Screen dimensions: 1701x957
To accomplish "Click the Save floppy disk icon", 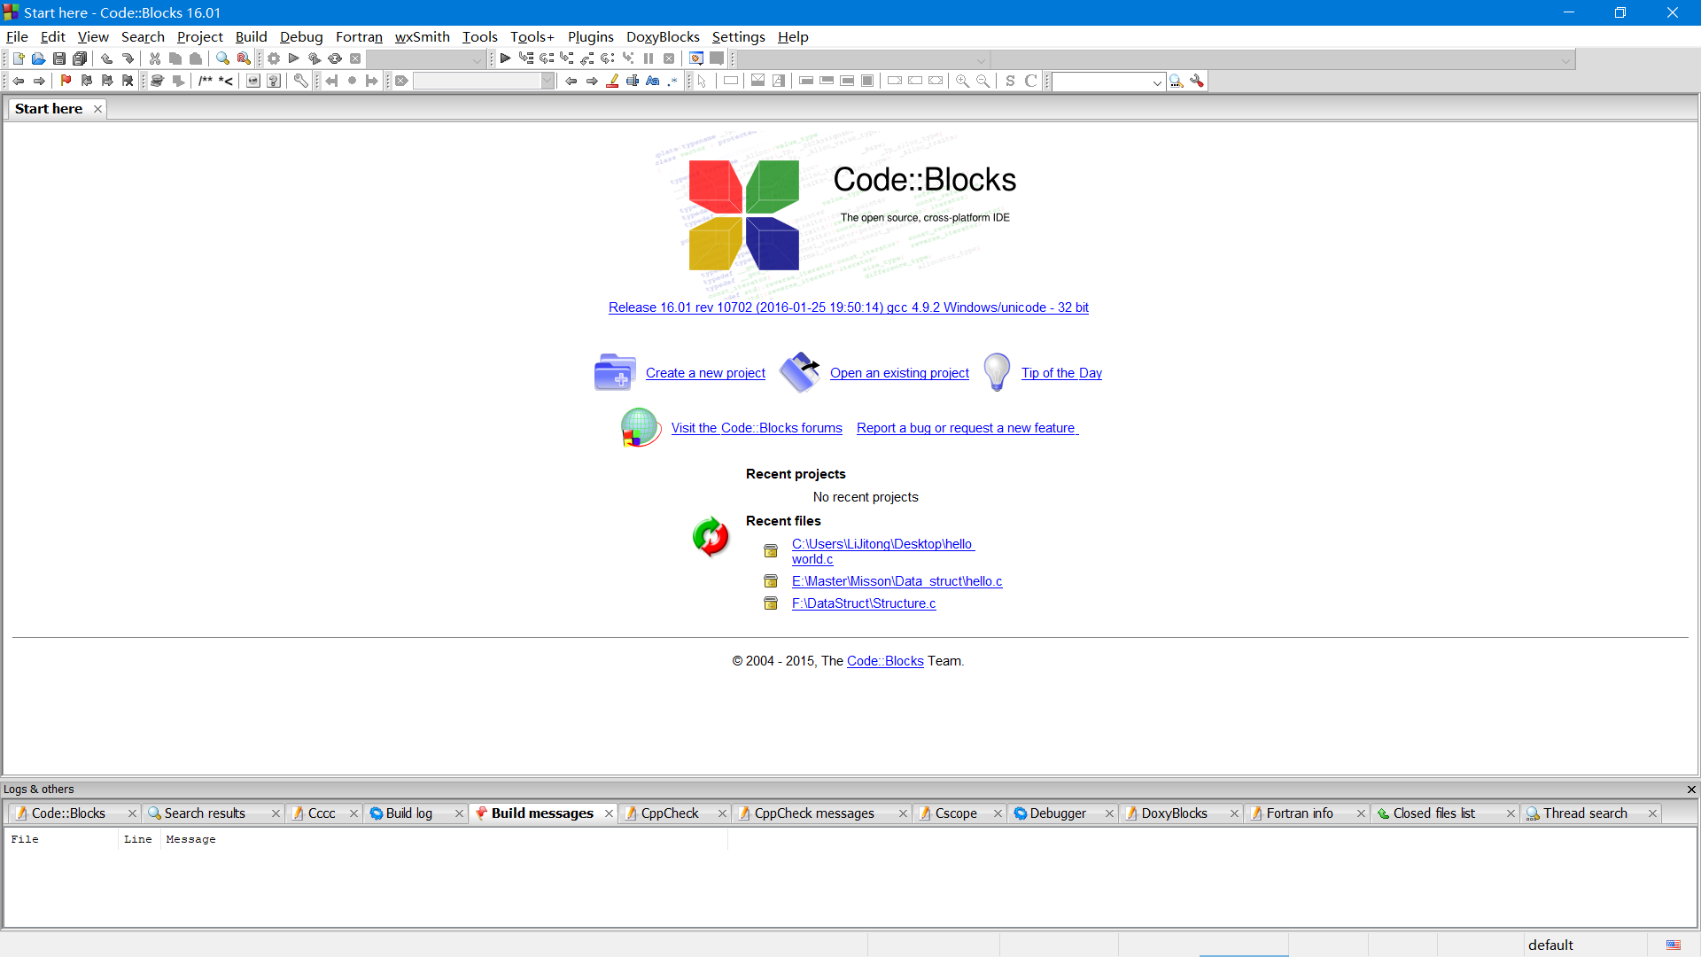I will [58, 58].
